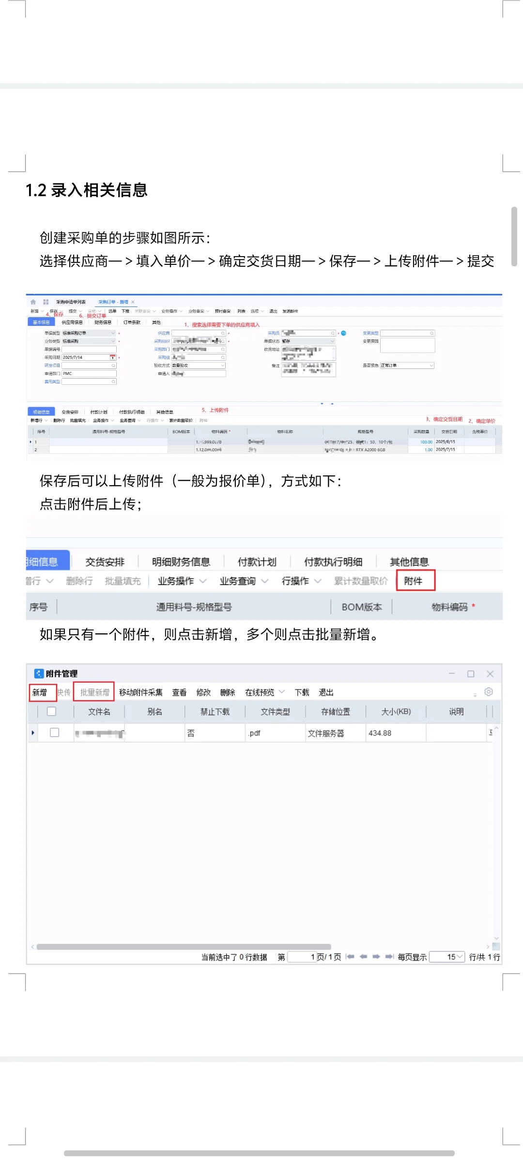Click the document's vertical scrollbar thumb
This screenshot has height=1162, width=523.
[x=514, y=236]
